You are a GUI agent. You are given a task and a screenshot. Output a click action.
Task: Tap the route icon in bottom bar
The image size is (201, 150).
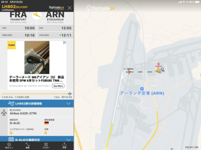tap(27, 144)
